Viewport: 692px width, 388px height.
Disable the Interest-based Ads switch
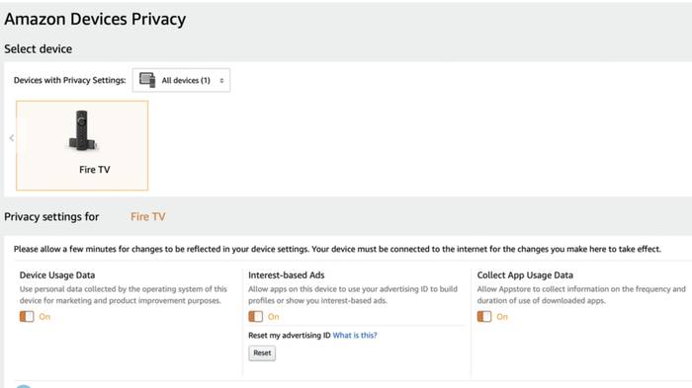pos(255,317)
